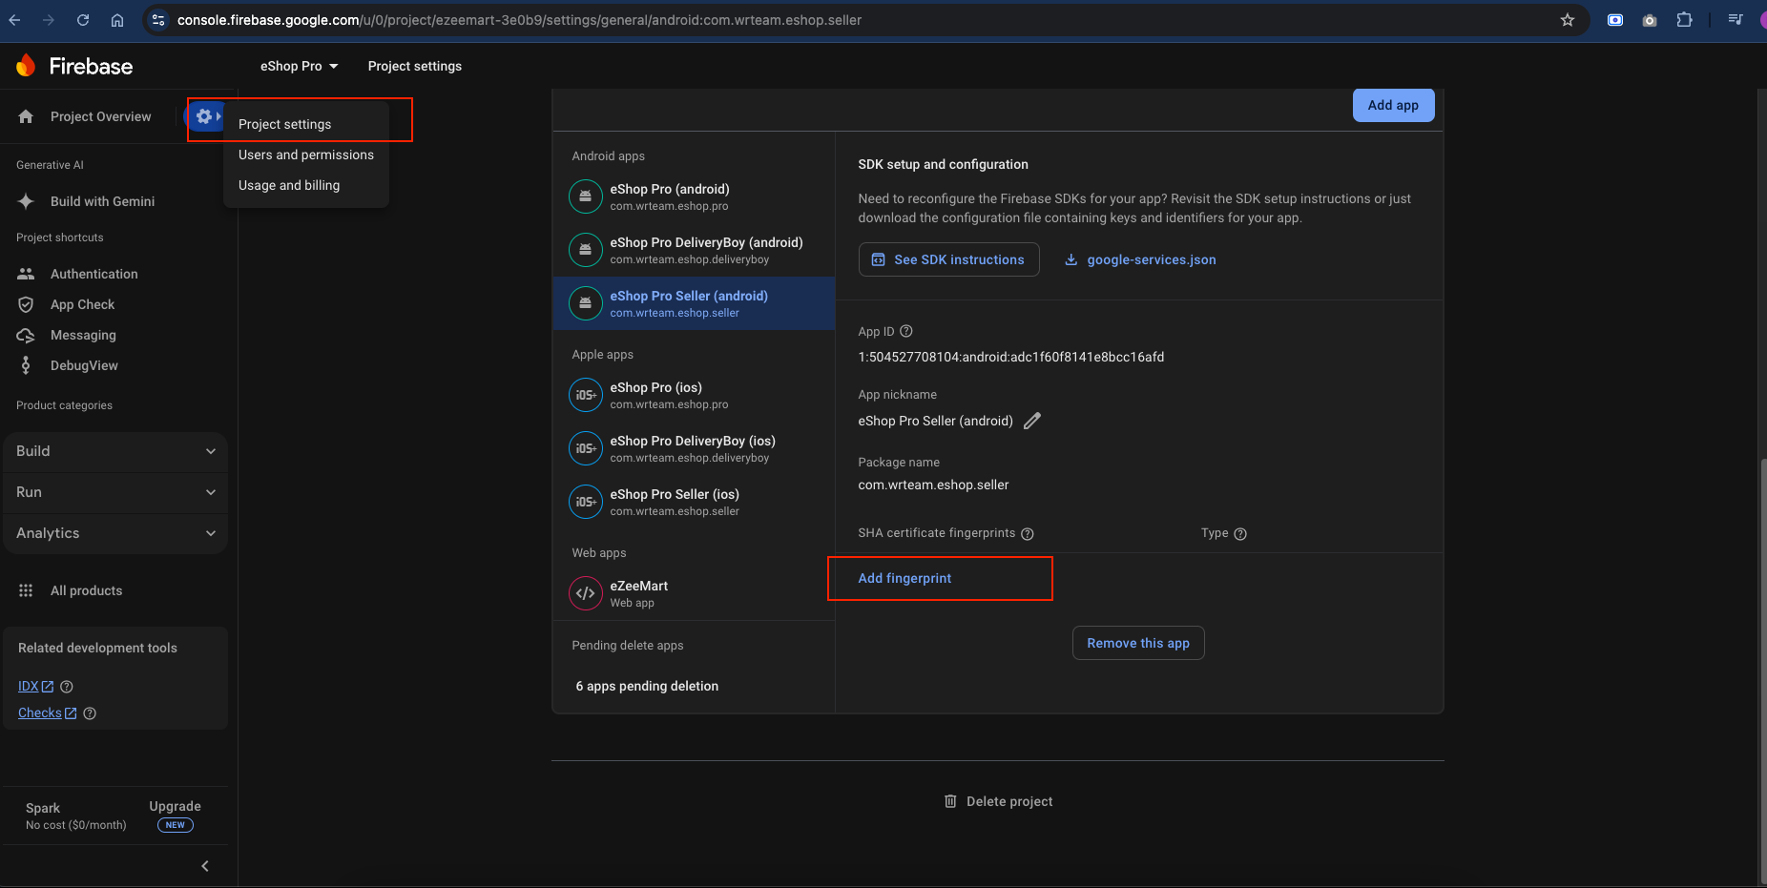The height and width of the screenshot is (888, 1767).
Task: Click the App ID value text
Action: [x=1010, y=357]
